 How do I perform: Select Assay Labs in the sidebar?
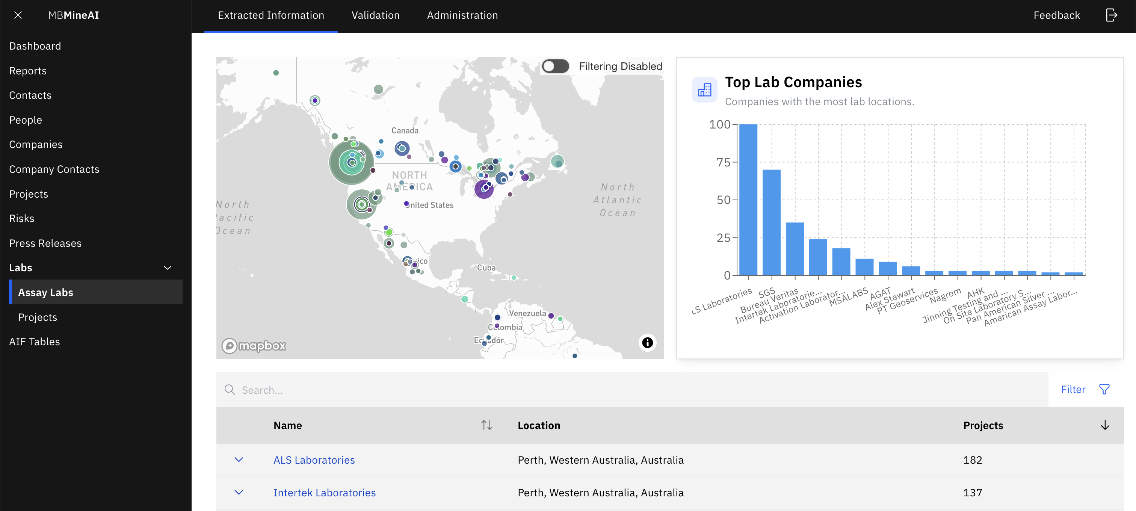[45, 292]
